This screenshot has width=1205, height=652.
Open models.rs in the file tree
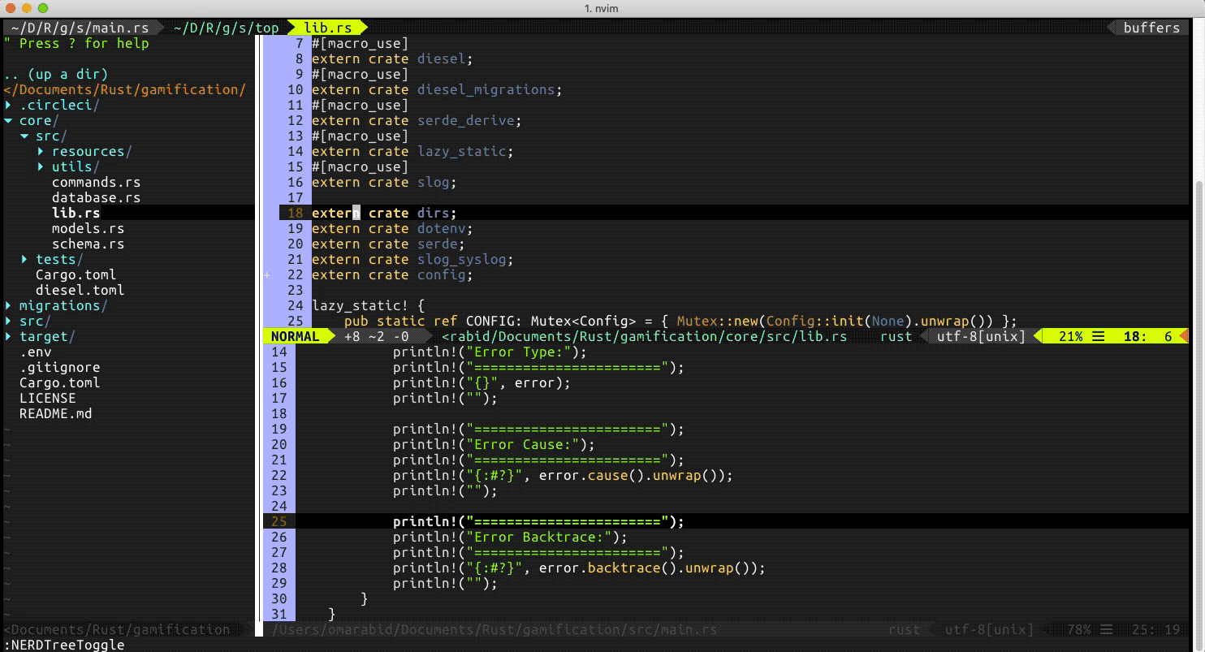pyautogui.click(x=88, y=228)
